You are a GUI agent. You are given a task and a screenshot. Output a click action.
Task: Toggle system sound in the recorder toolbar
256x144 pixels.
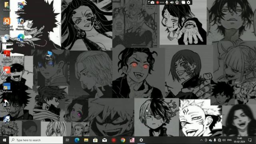172,2
